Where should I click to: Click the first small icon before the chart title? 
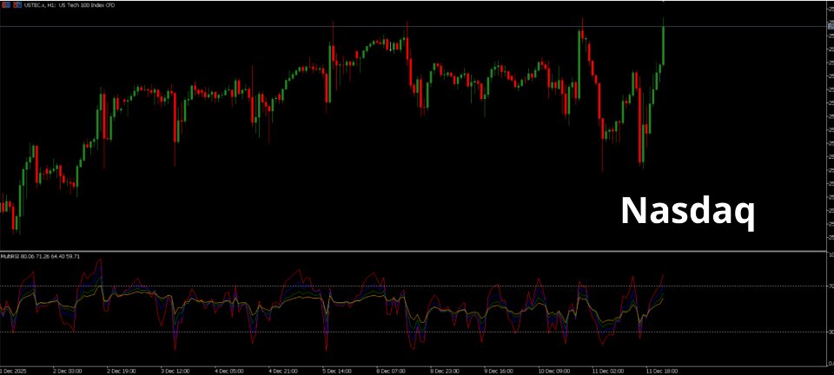point(4,5)
